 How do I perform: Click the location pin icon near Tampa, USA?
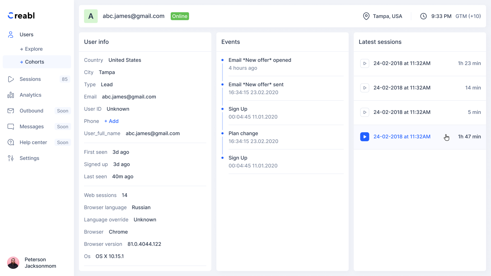click(366, 16)
